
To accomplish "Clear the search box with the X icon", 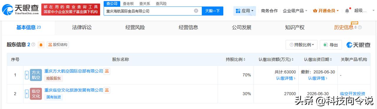I will (x=196, y=11).
